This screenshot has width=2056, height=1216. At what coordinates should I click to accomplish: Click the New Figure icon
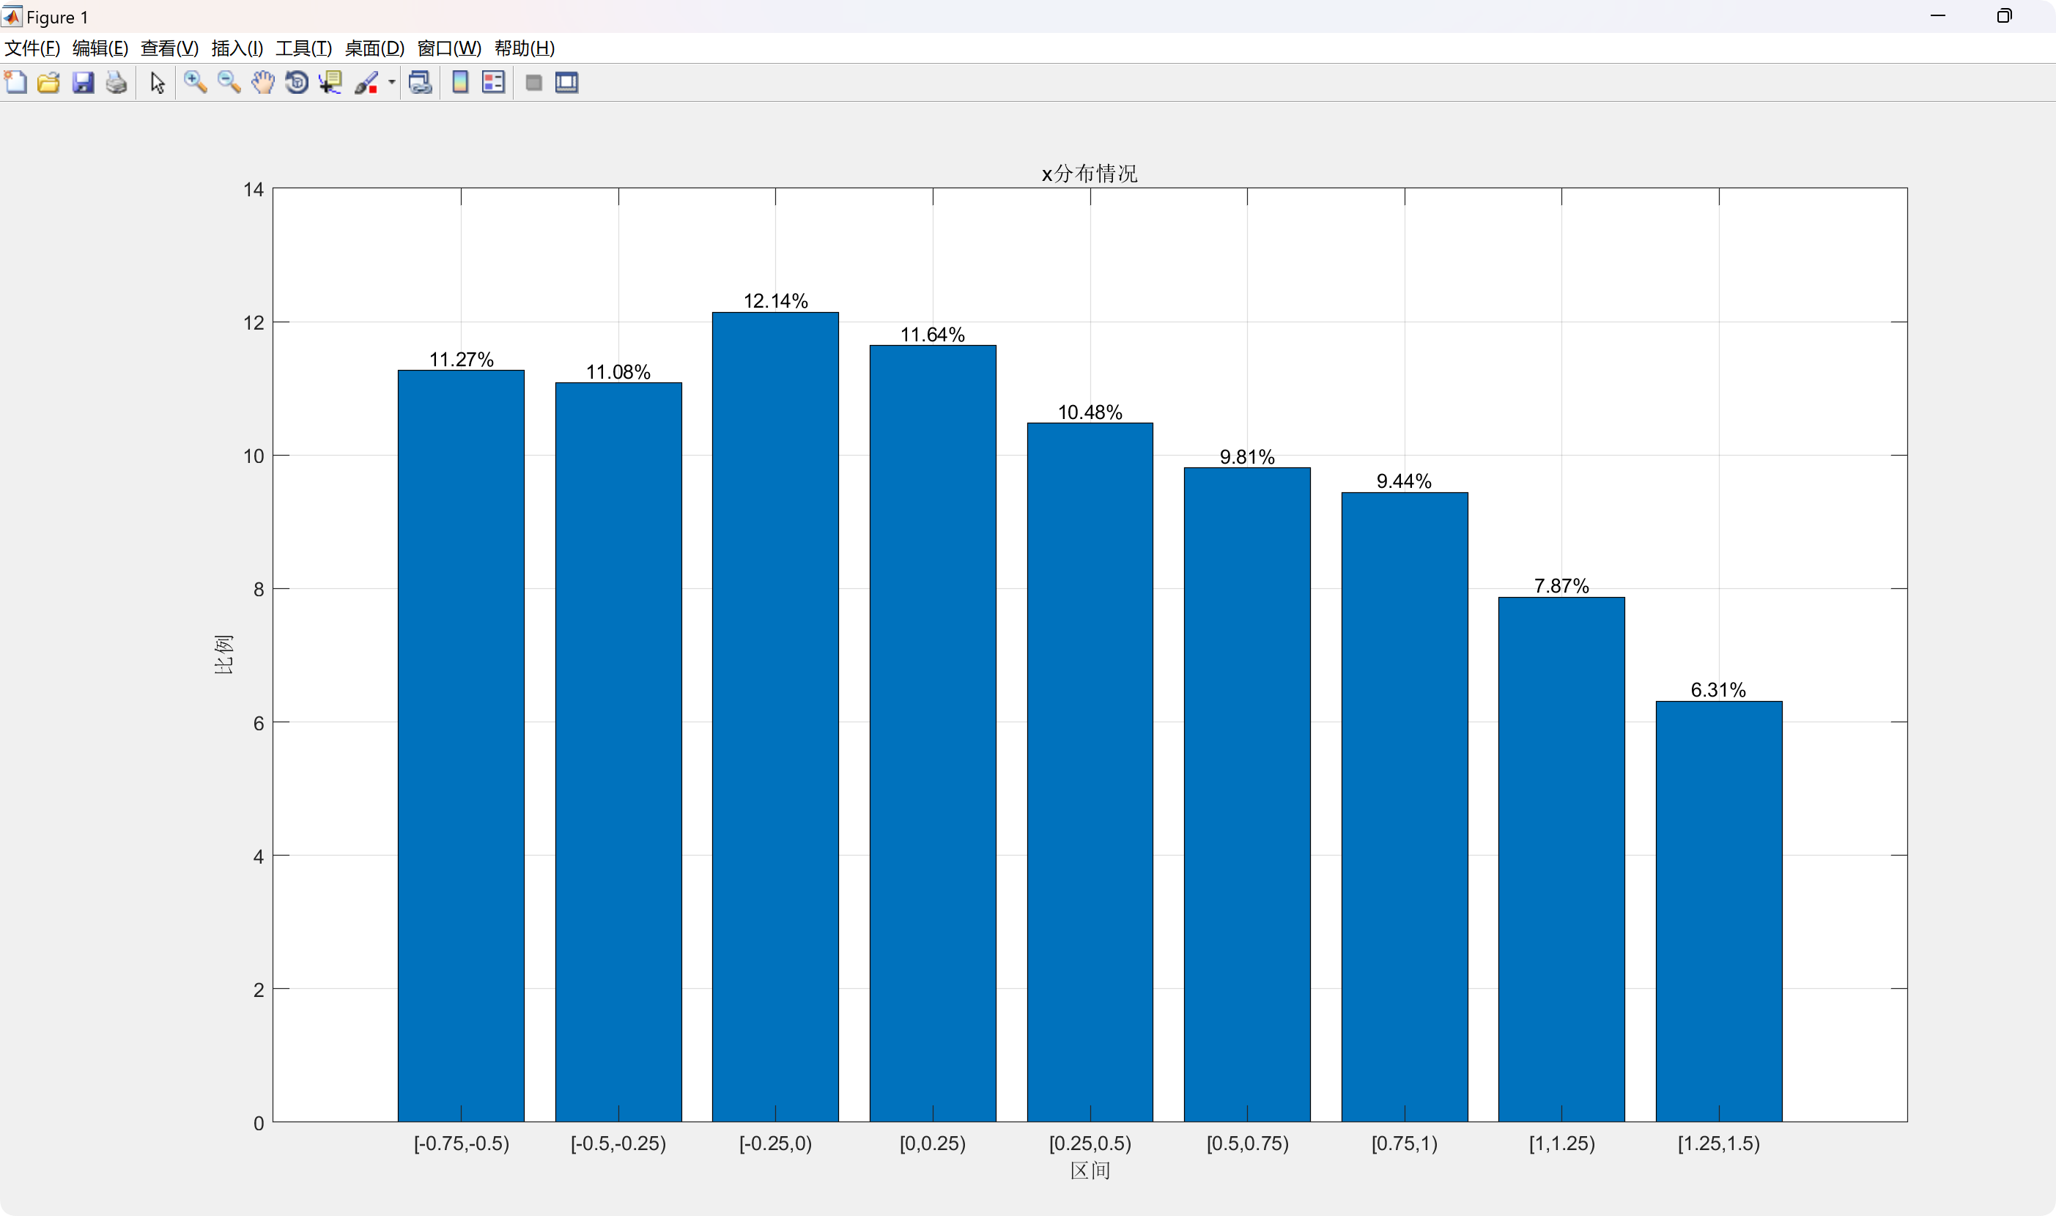[15, 83]
